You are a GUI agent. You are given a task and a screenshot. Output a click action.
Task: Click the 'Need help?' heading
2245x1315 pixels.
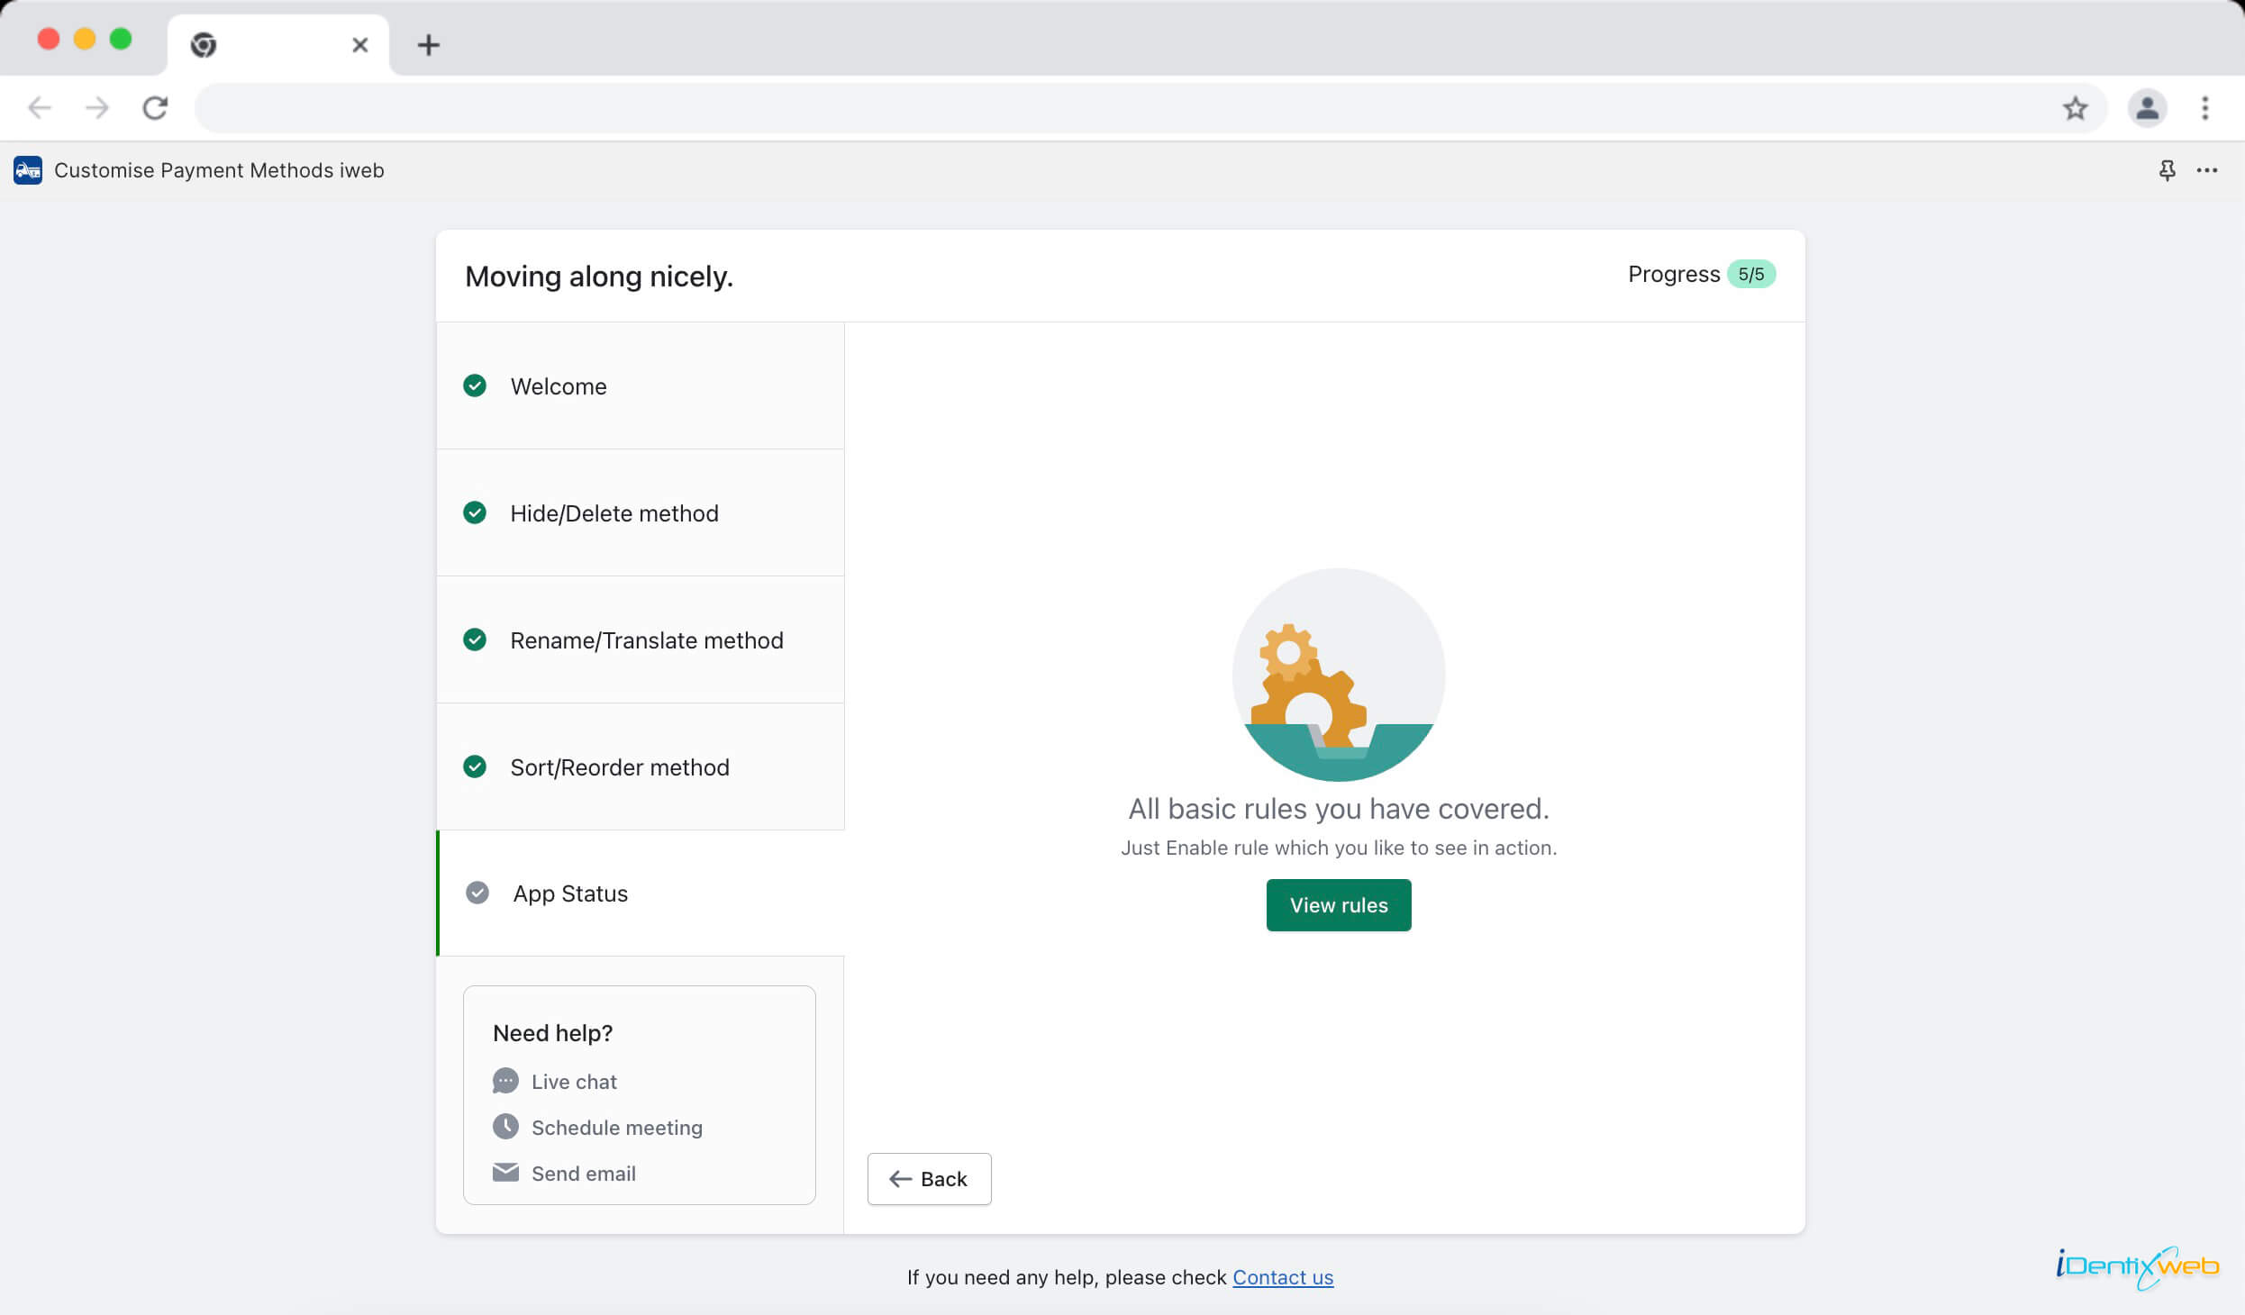point(552,1033)
